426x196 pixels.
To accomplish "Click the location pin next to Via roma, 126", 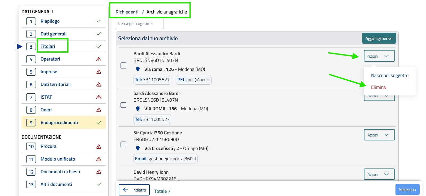I will [x=138, y=69].
